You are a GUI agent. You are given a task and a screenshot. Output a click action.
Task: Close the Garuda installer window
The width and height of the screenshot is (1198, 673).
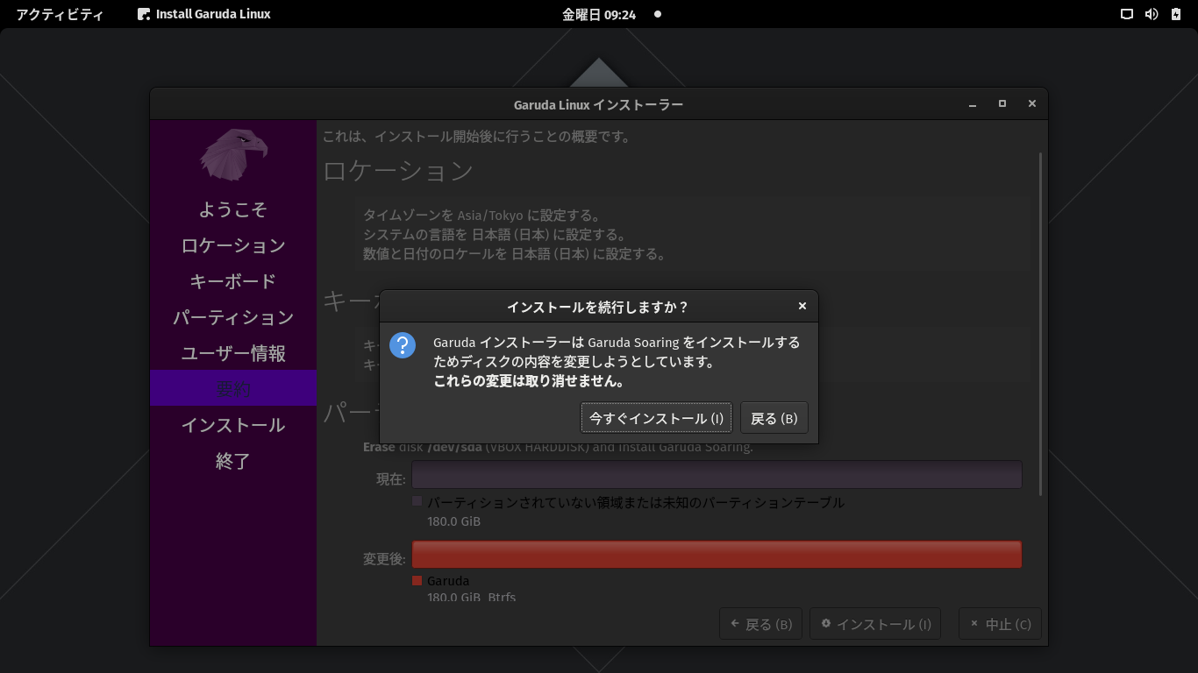coord(1032,104)
